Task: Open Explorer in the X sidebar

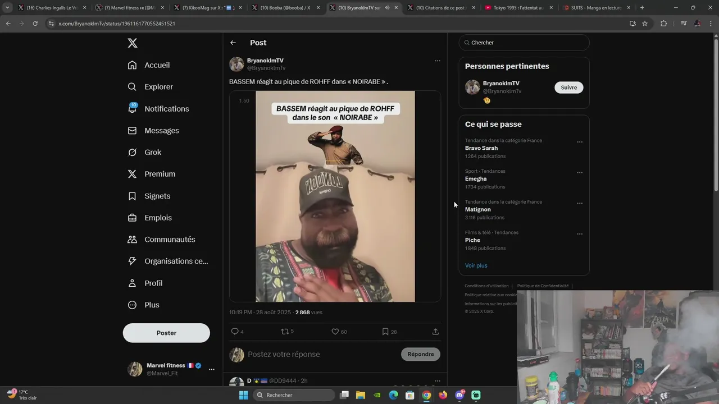Action: [x=151, y=87]
